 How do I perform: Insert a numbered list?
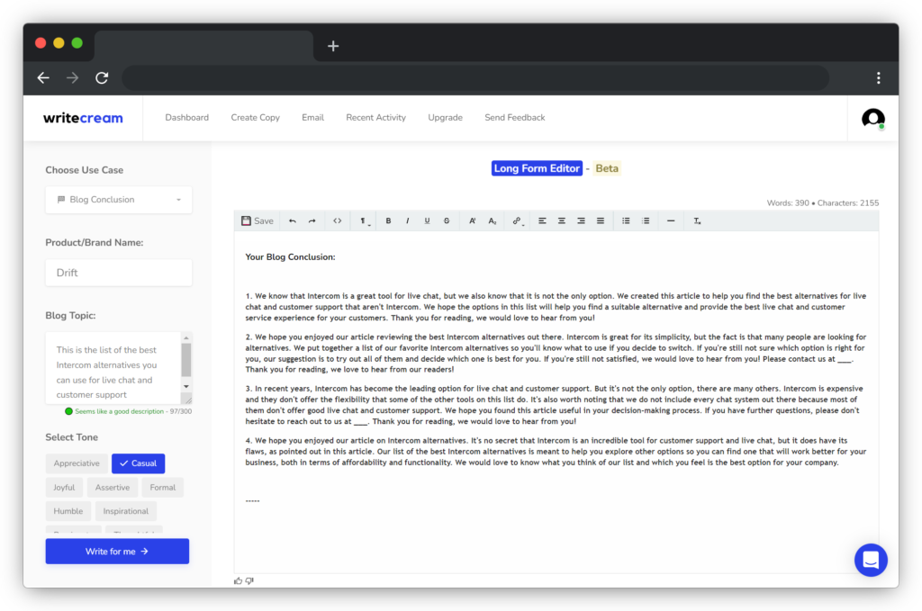click(646, 220)
